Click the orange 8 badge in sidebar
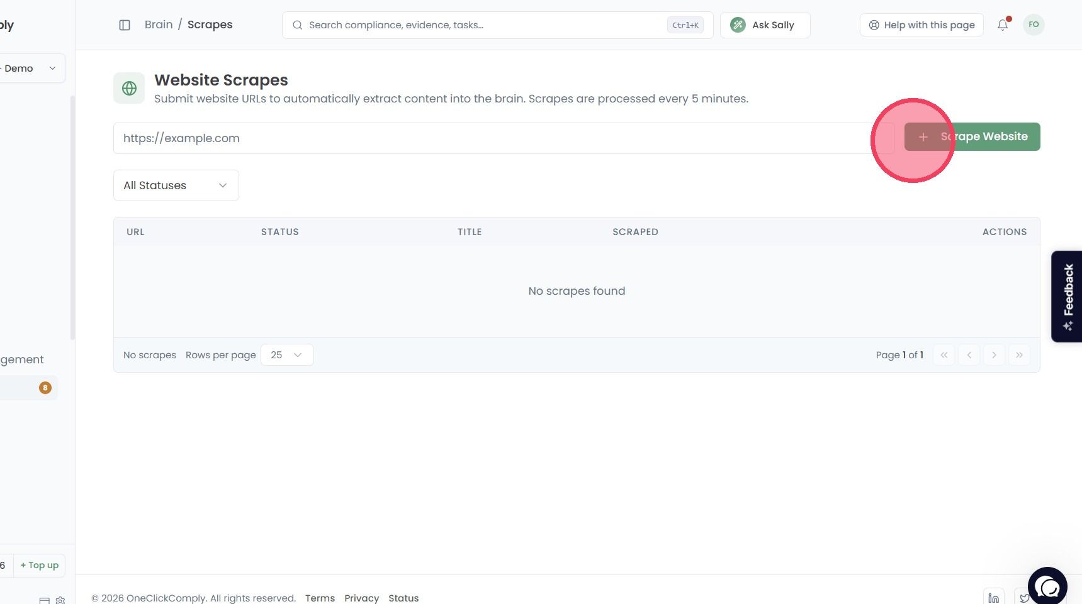 [45, 388]
